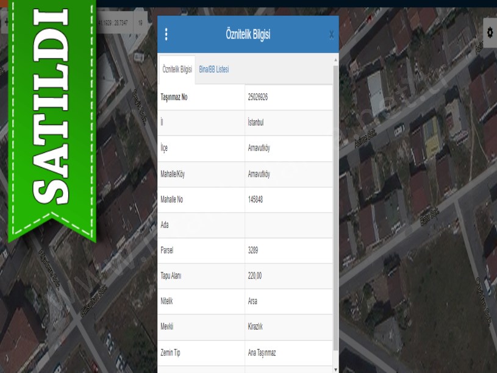The height and width of the screenshot is (373, 497).
Task: Close the Öznitelik Bilgisi panel
Action: click(x=331, y=35)
